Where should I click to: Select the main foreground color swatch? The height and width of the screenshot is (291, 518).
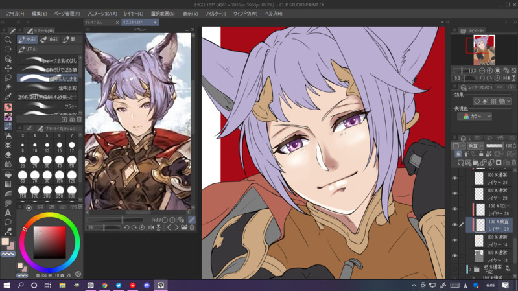[5, 242]
